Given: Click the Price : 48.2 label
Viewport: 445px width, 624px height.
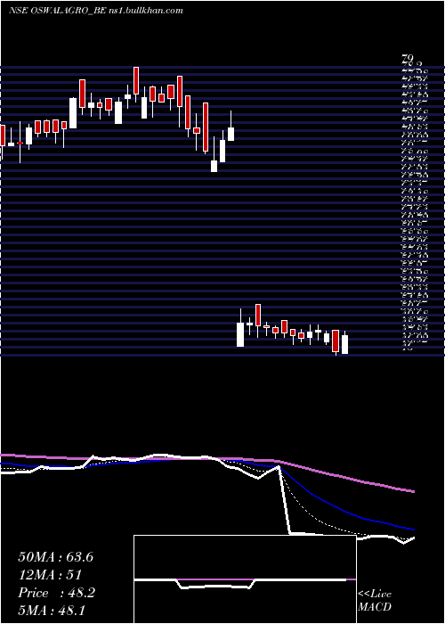Looking at the screenshot, I should 56,593.
